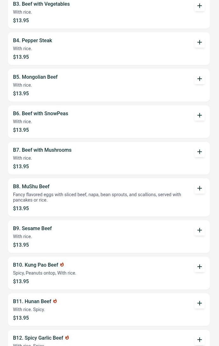Tap plus icon next to MuShu Beef
The width and height of the screenshot is (219, 346).
pos(200,189)
